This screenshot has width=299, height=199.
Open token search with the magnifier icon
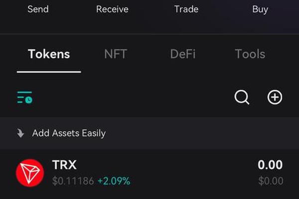(242, 98)
